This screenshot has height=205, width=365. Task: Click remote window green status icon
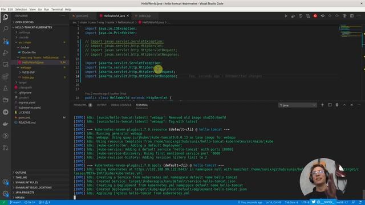coord(3,203)
